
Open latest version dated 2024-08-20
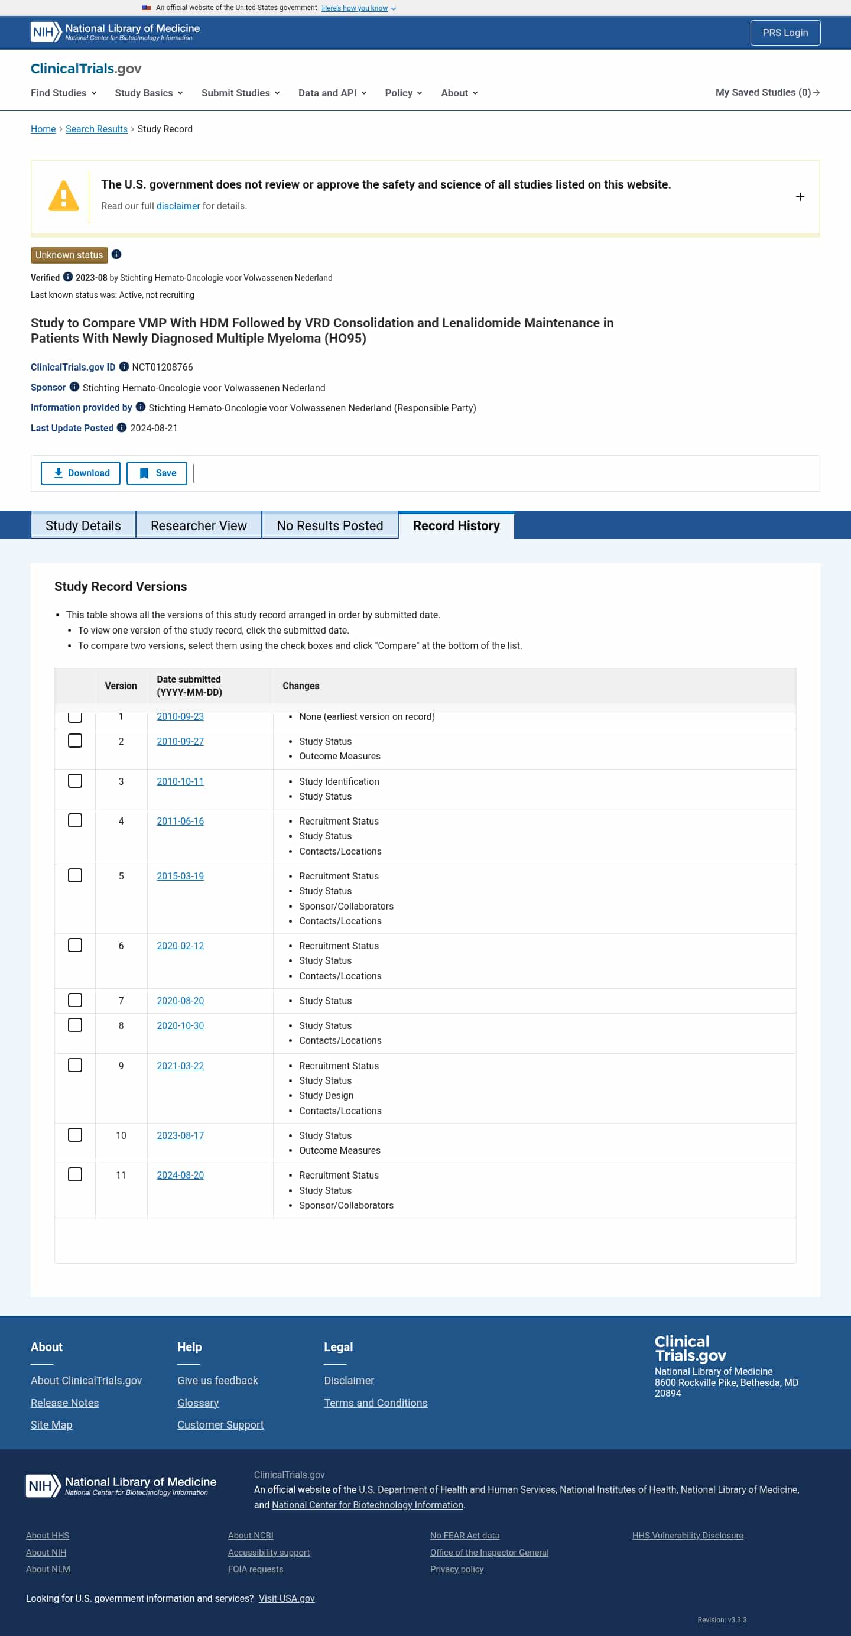tap(180, 1175)
